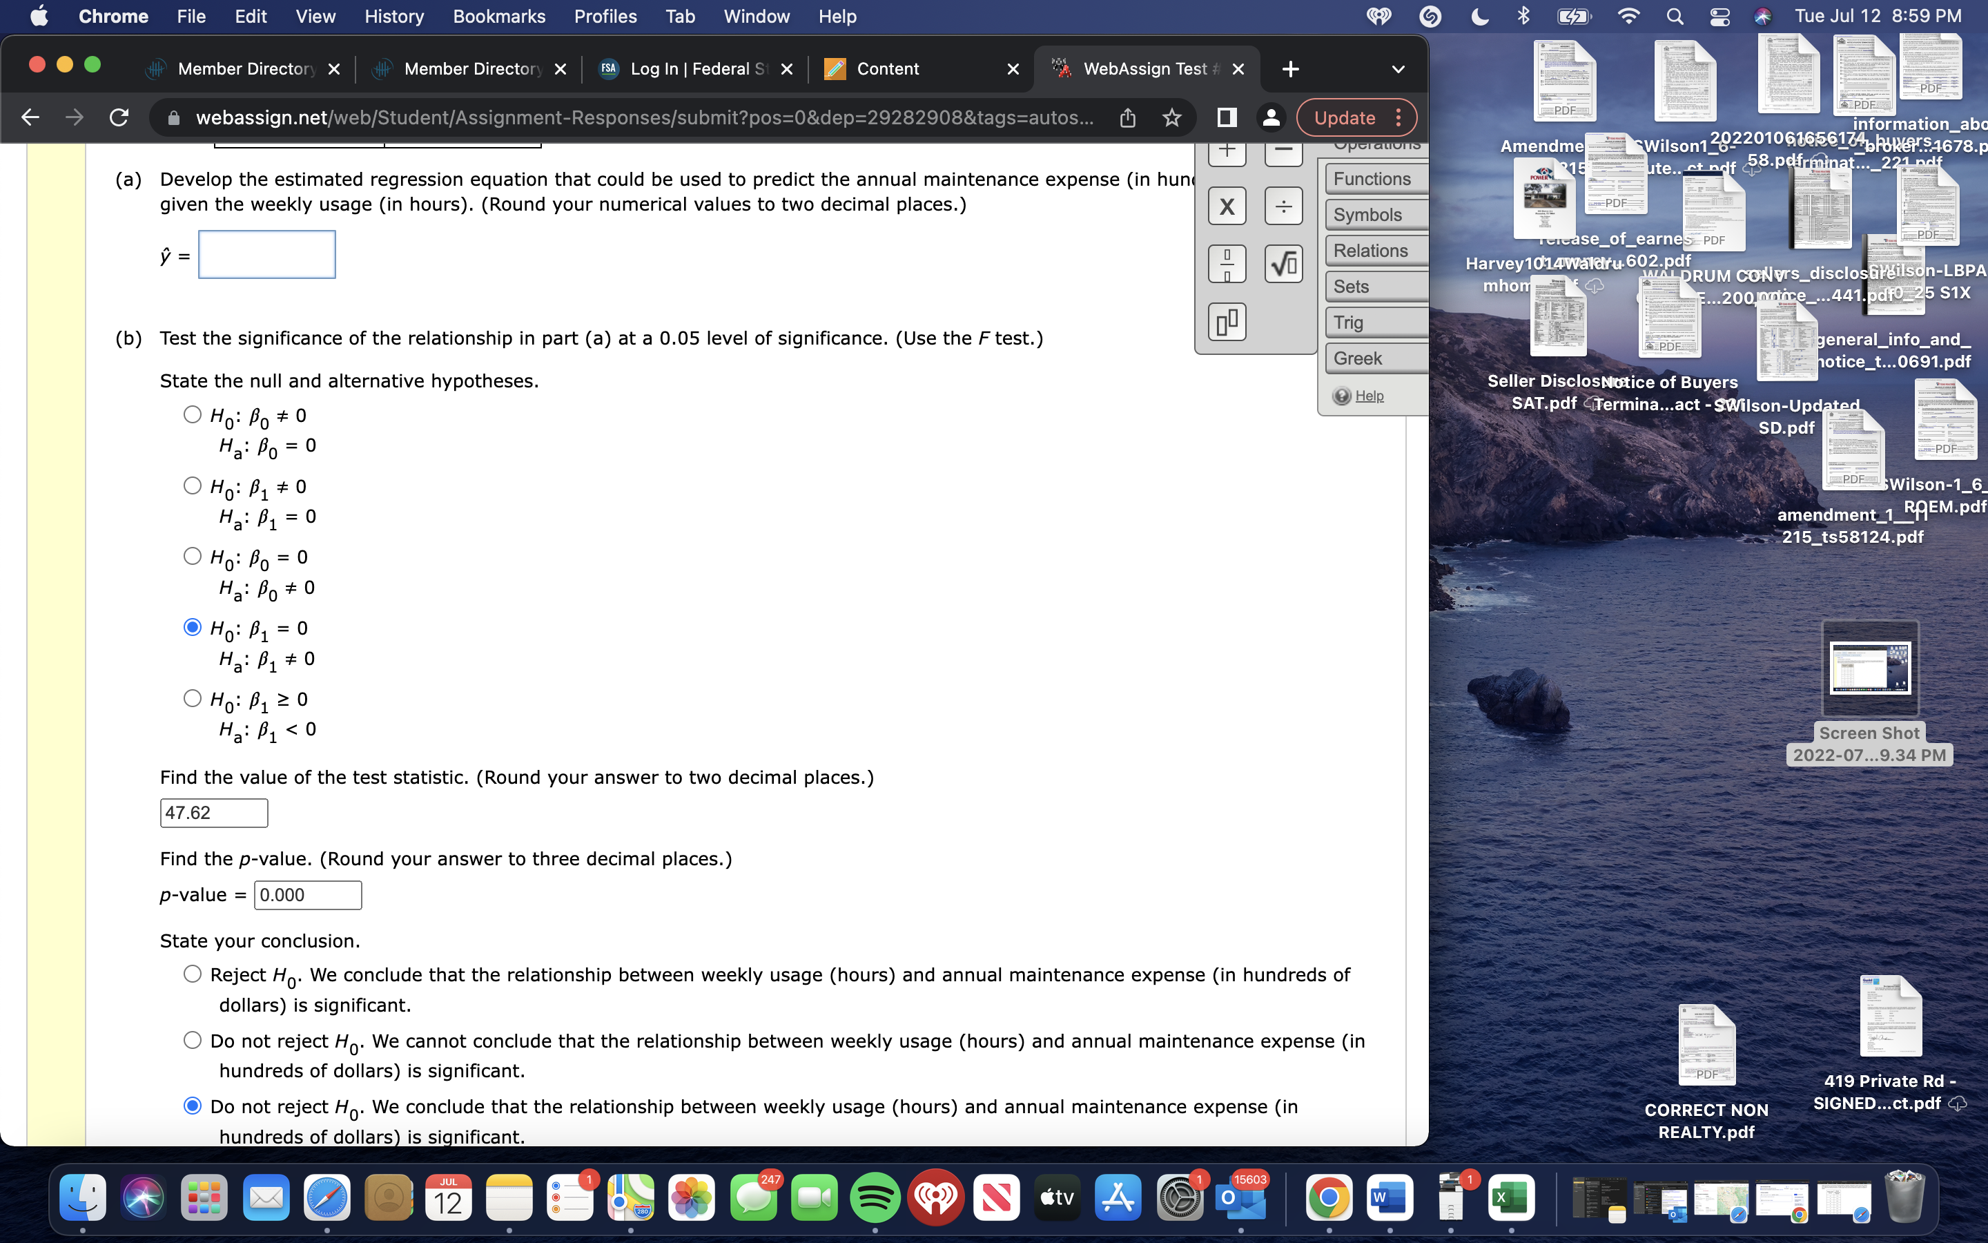Select the division symbol in the math palette
The image size is (1988, 1243).
(1283, 206)
